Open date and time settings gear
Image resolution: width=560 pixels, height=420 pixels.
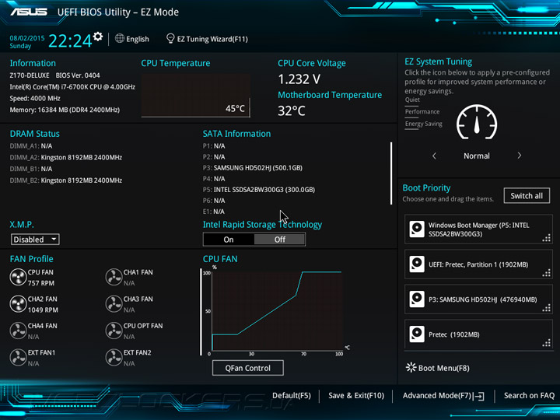98,36
